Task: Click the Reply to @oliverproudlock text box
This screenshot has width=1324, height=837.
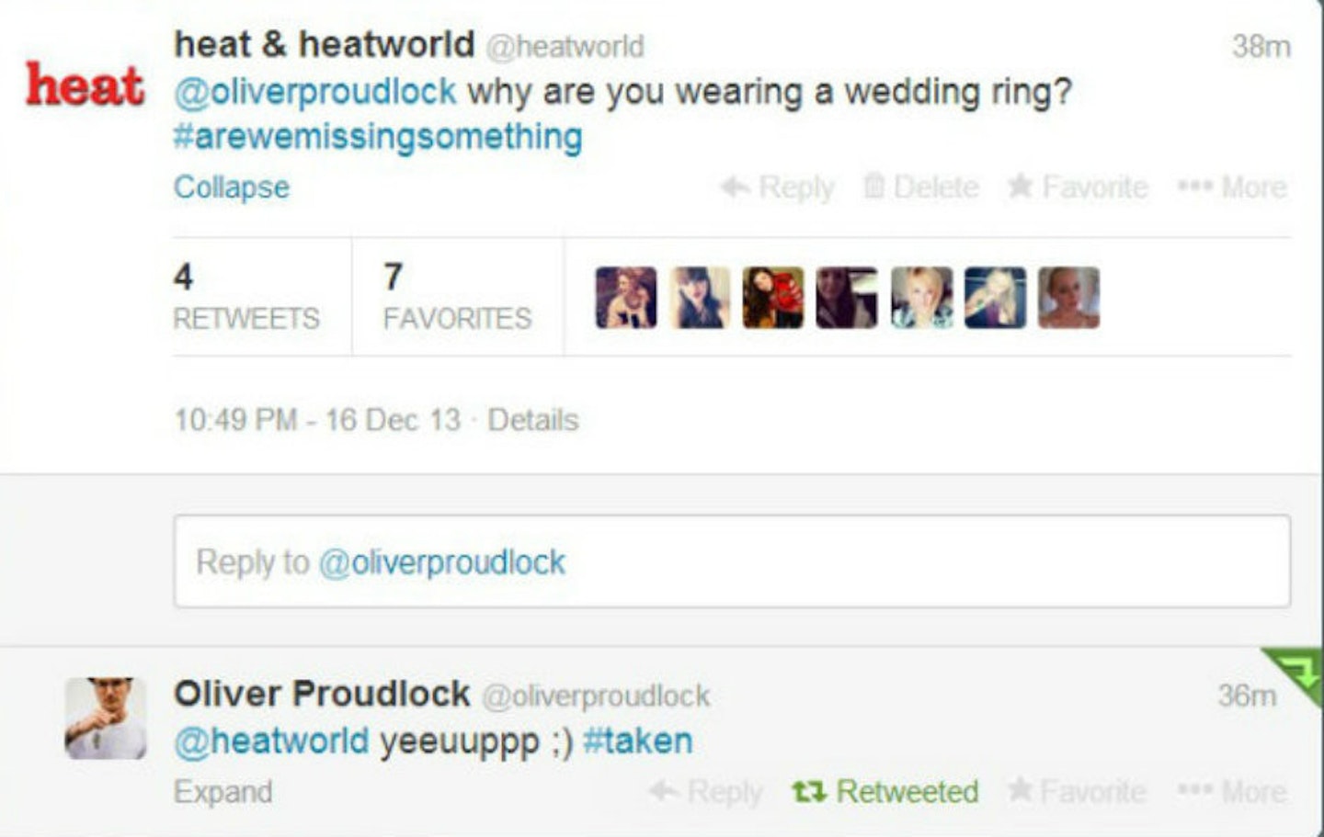Action: pyautogui.click(x=732, y=561)
